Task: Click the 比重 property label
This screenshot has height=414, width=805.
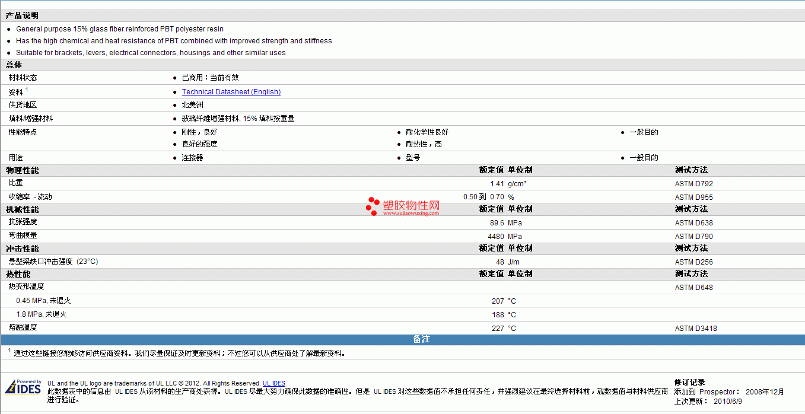Action: pos(16,183)
